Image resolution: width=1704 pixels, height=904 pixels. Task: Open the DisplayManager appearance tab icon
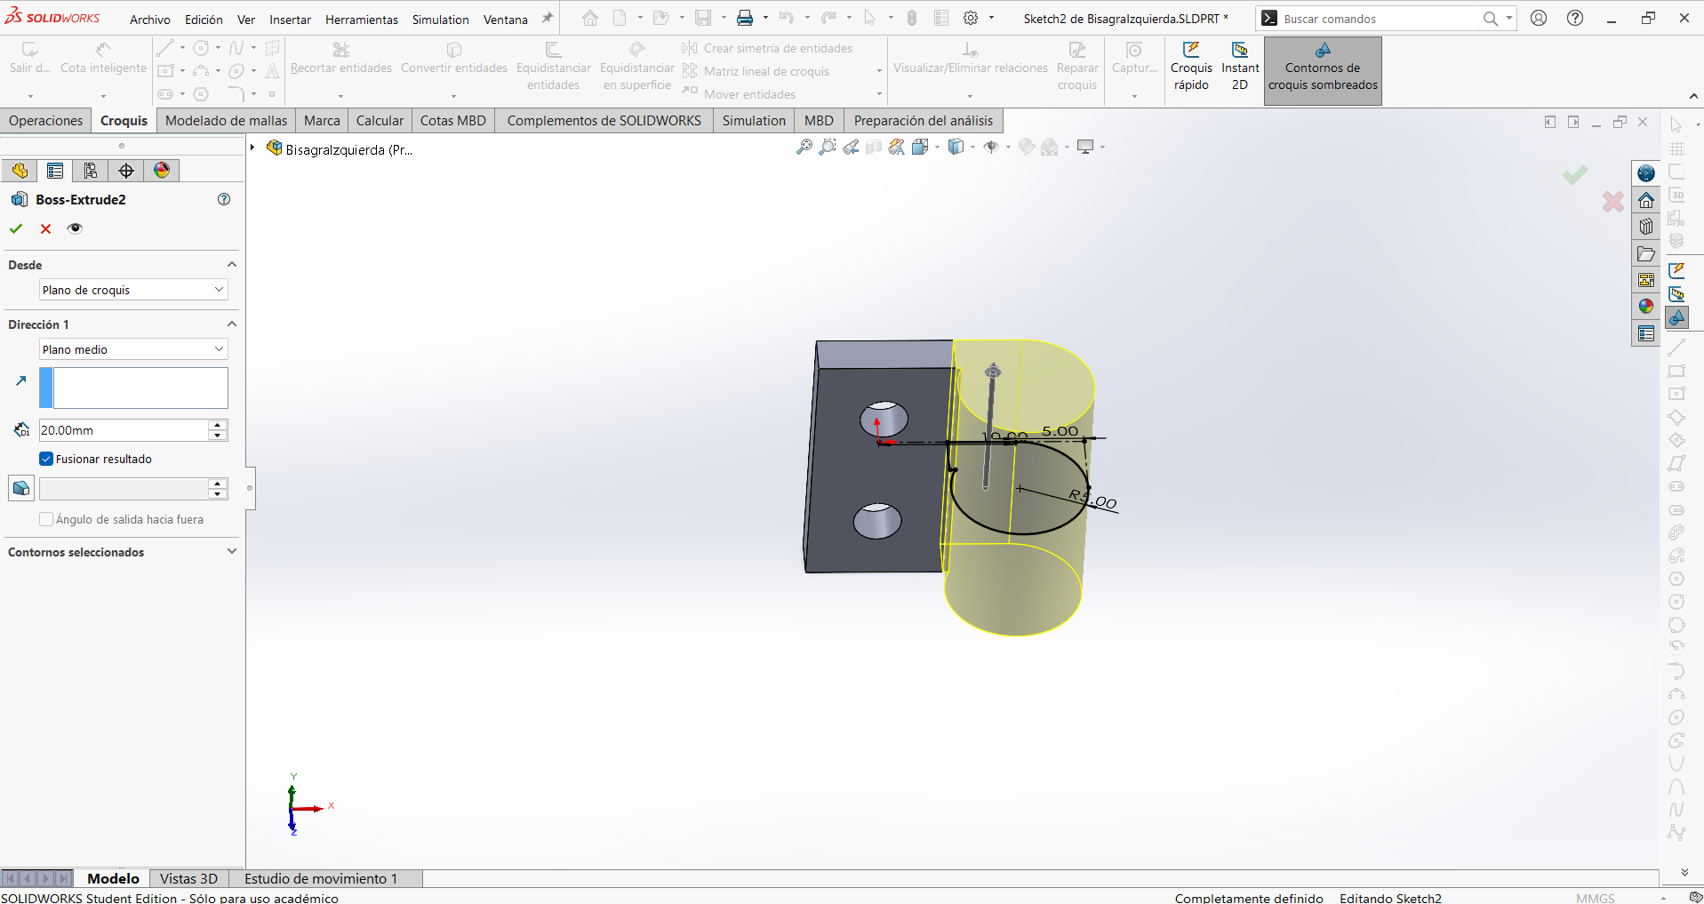pyautogui.click(x=162, y=171)
